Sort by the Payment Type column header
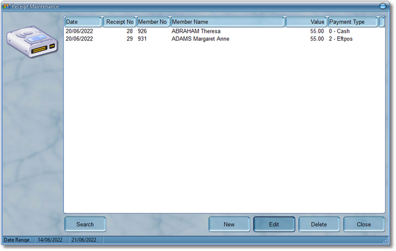396x251 pixels. coord(352,22)
